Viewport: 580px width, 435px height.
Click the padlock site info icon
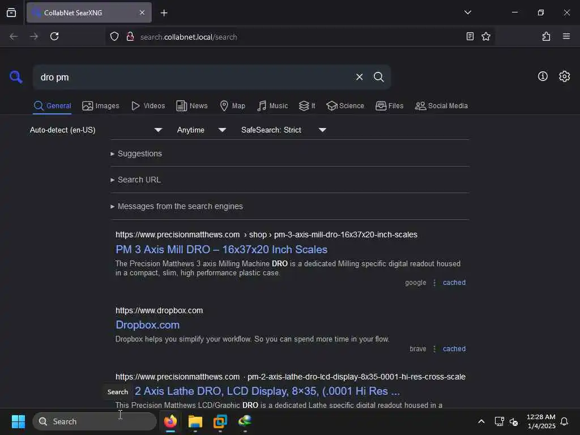click(x=130, y=37)
